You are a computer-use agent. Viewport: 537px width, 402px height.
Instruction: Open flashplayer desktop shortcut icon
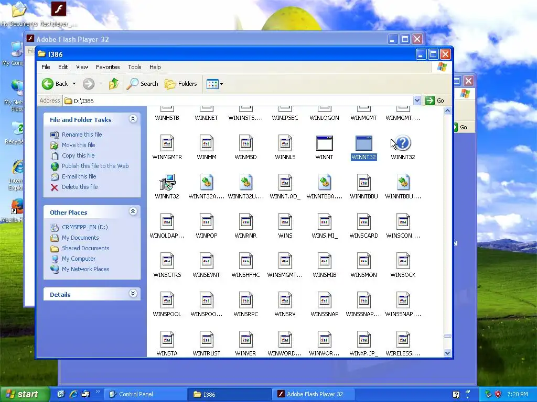[x=59, y=9]
